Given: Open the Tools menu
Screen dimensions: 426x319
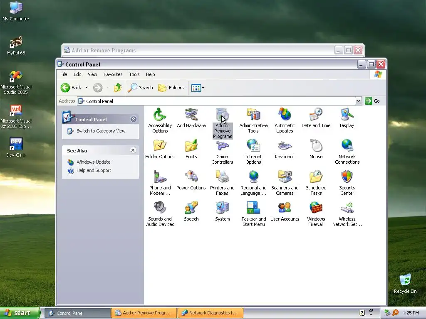Looking at the screenshot, I should (x=134, y=74).
